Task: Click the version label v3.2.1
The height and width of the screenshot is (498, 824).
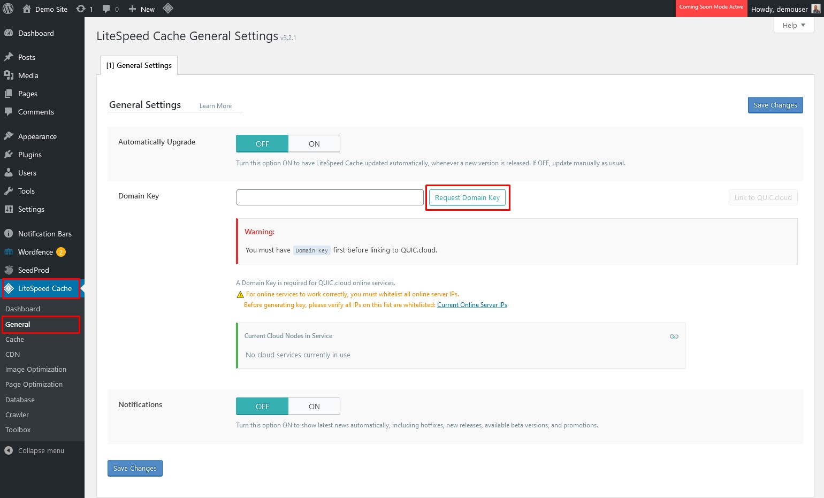Action: 288,38
